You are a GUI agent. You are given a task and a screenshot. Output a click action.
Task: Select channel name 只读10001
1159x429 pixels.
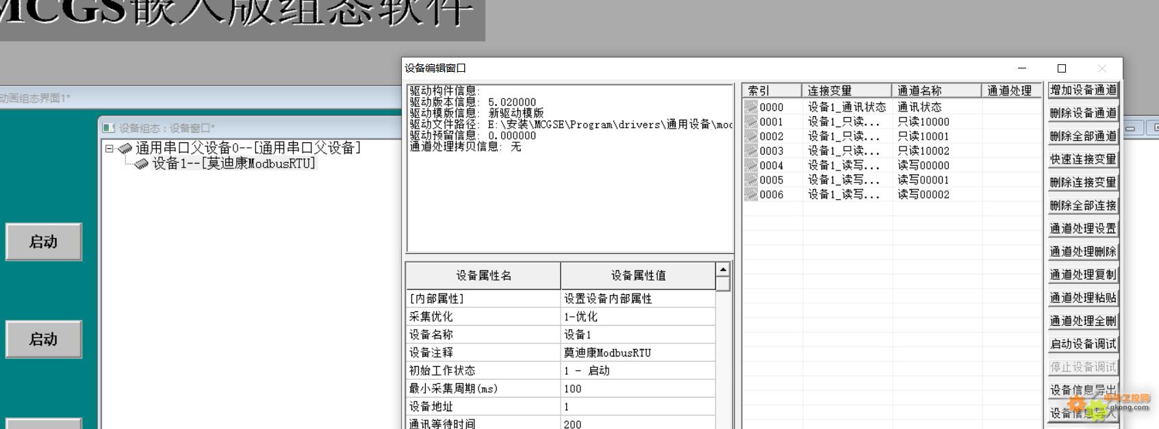(x=924, y=136)
